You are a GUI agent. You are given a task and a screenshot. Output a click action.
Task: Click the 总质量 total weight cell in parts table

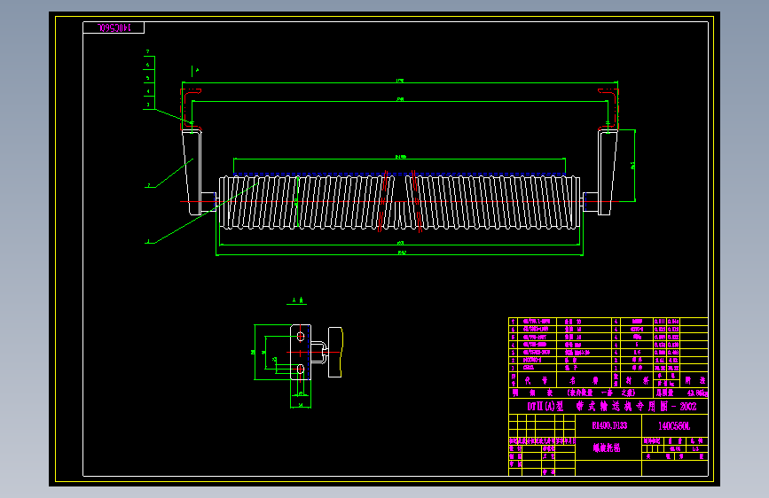[681, 393]
